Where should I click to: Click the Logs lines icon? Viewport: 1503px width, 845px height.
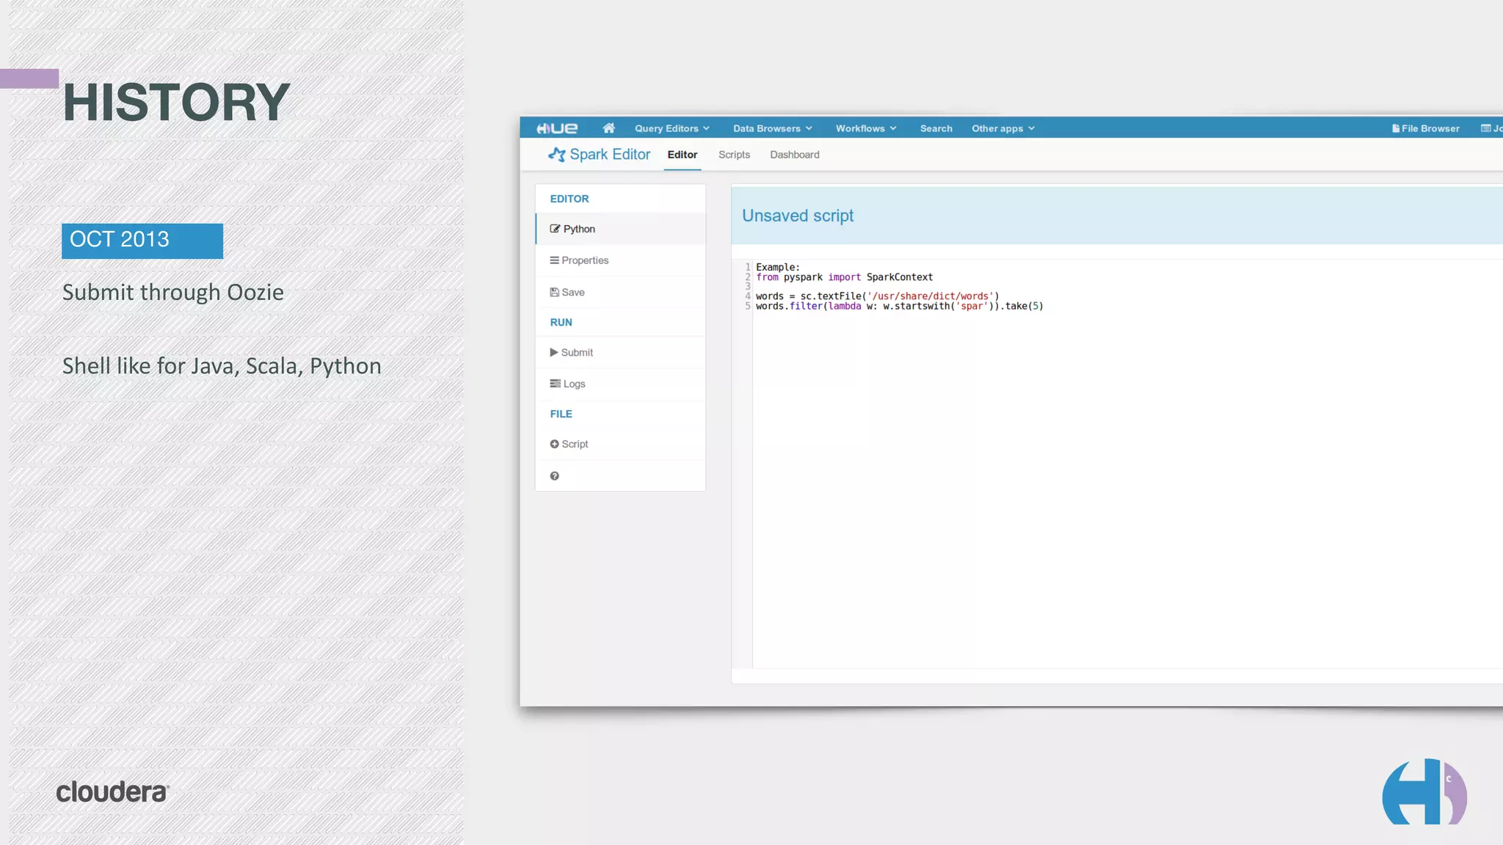click(555, 384)
